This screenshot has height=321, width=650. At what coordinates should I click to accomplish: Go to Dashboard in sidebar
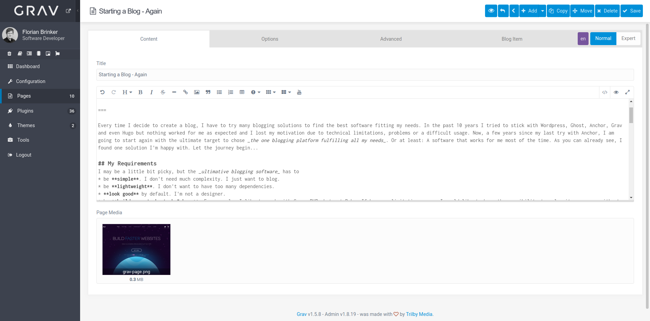[x=40, y=66]
